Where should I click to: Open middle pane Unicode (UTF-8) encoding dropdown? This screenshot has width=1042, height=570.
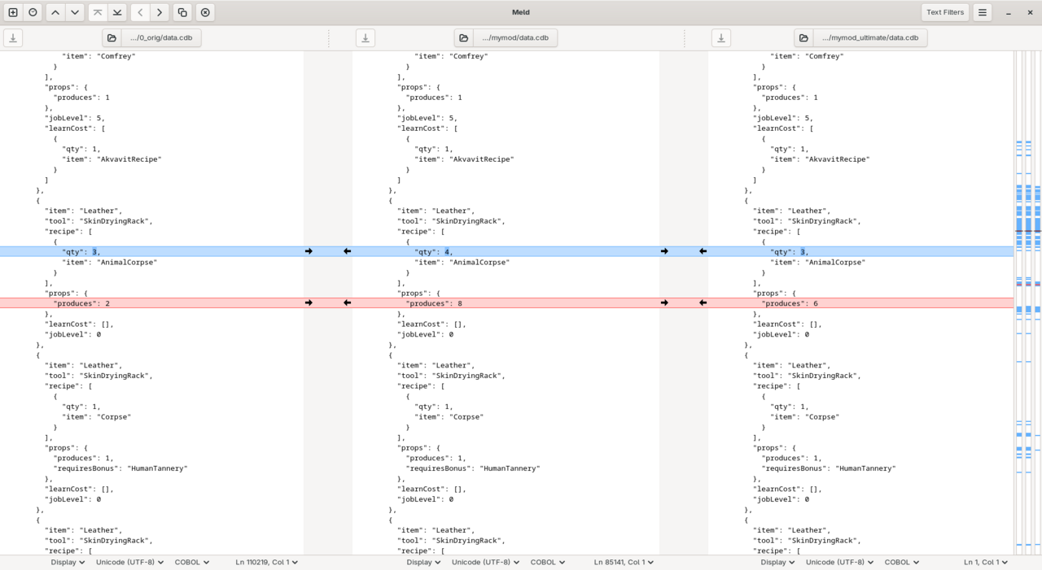pyautogui.click(x=485, y=562)
